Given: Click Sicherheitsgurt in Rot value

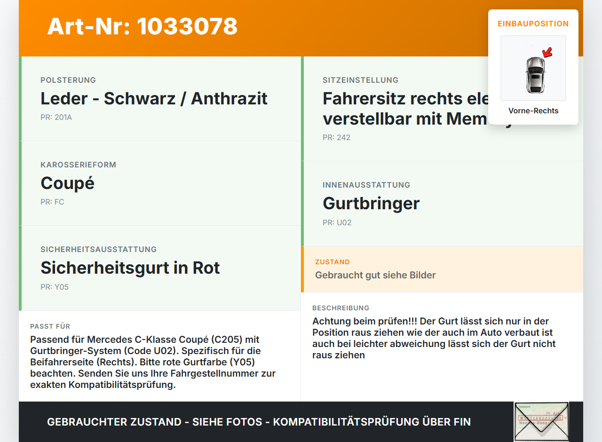Looking at the screenshot, I should tap(130, 268).
